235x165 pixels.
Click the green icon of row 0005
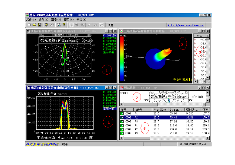122,129
